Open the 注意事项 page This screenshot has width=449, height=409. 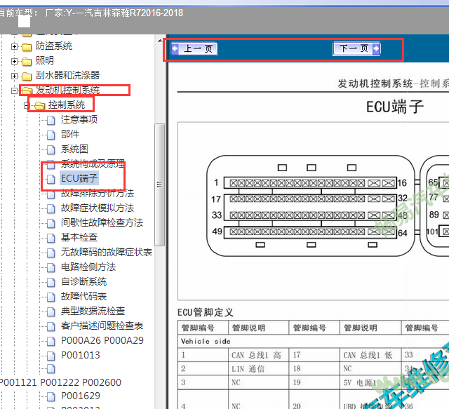click(x=79, y=120)
